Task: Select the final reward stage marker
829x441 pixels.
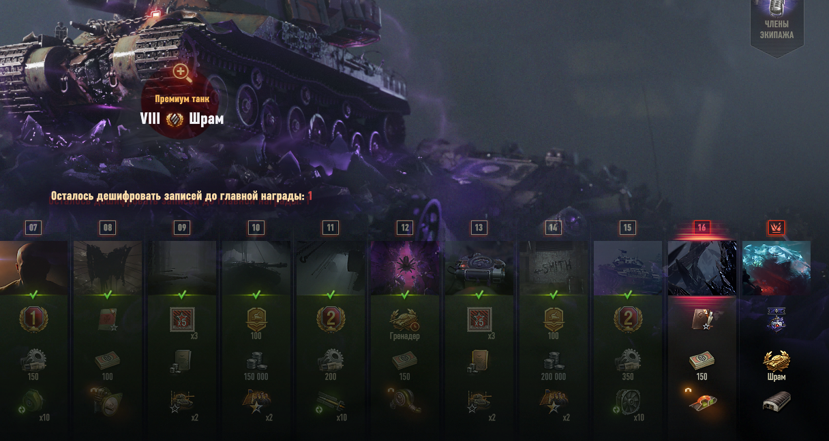Action: pyautogui.click(x=776, y=228)
